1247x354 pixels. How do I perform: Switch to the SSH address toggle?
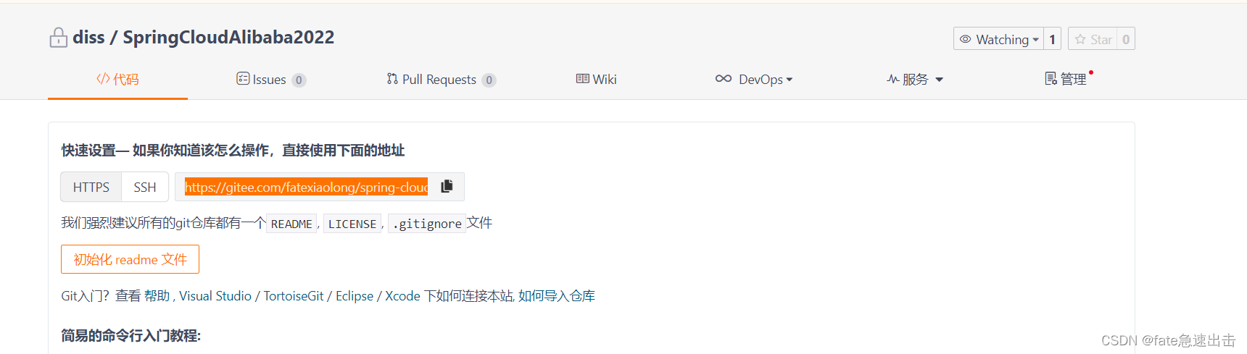click(145, 187)
